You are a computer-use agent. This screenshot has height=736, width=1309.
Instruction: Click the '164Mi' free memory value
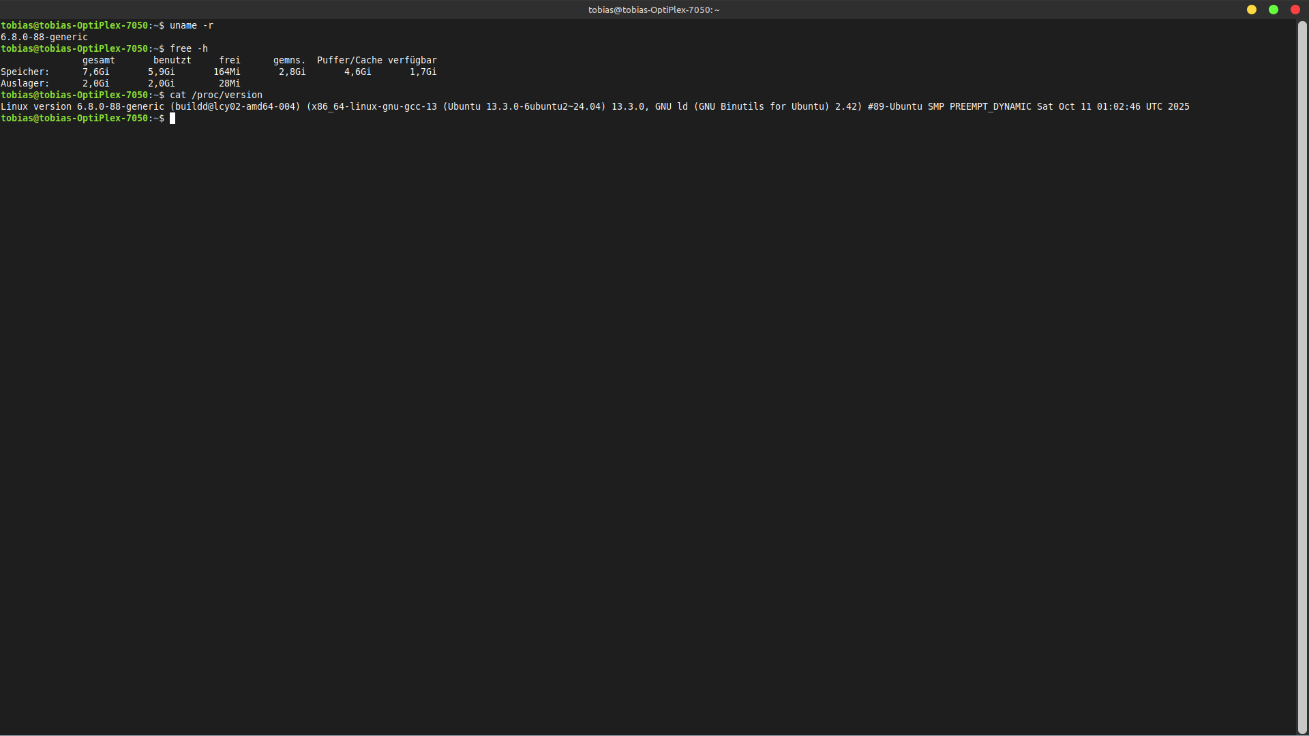click(x=227, y=72)
